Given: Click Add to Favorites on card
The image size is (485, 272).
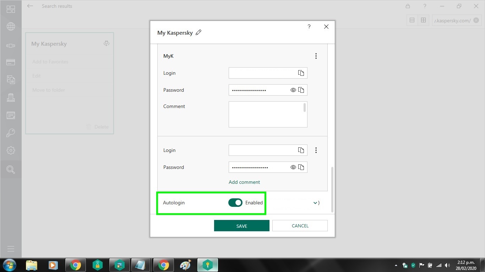Looking at the screenshot, I should pyautogui.click(x=50, y=62).
